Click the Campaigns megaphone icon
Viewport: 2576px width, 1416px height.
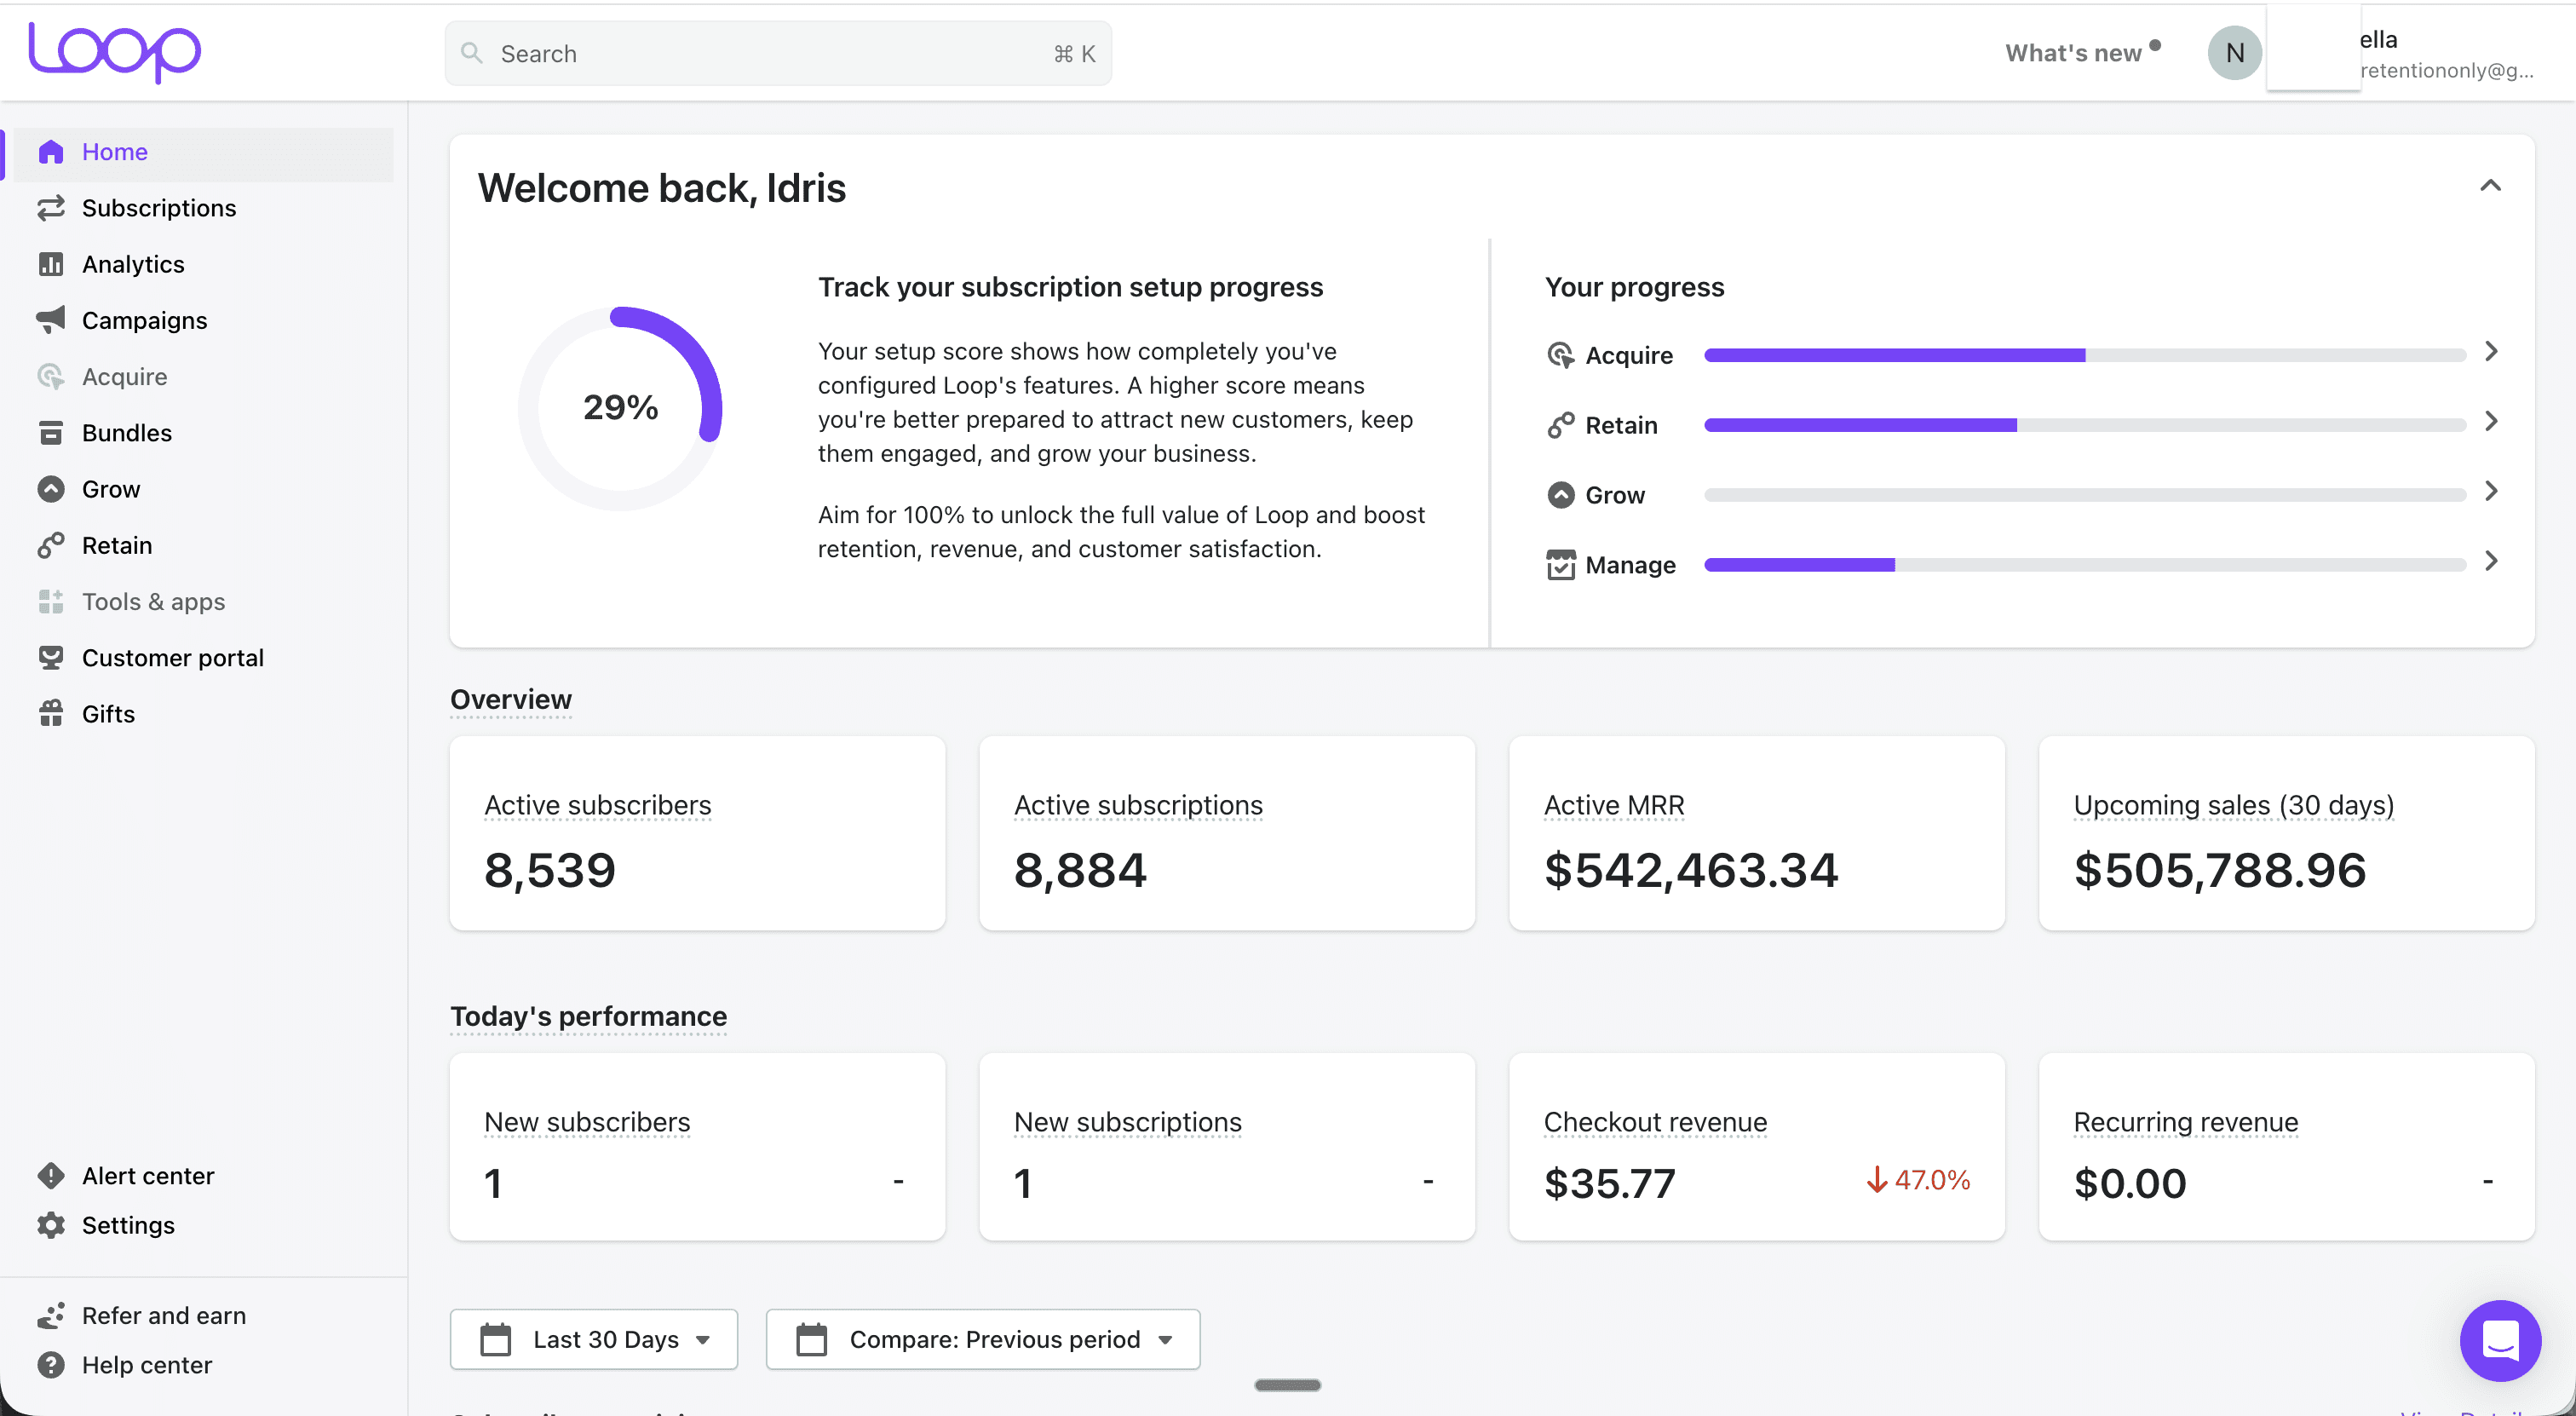(x=51, y=320)
